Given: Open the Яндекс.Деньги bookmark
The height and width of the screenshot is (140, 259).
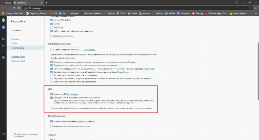Looking at the screenshot, I should (x=238, y=13).
